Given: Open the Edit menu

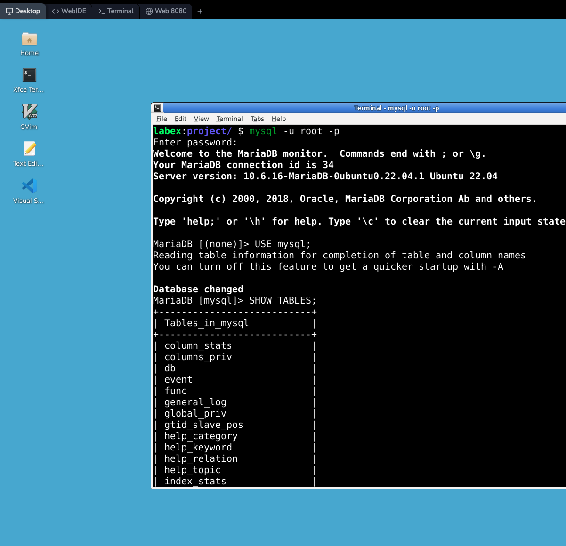Looking at the screenshot, I should [x=180, y=119].
